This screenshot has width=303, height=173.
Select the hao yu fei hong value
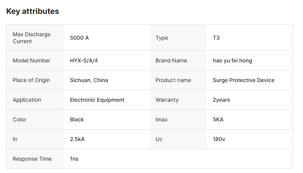click(232, 60)
